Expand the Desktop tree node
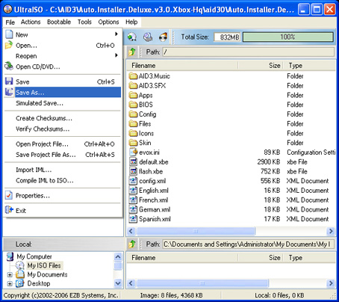The image size is (339, 302). tap(10, 283)
